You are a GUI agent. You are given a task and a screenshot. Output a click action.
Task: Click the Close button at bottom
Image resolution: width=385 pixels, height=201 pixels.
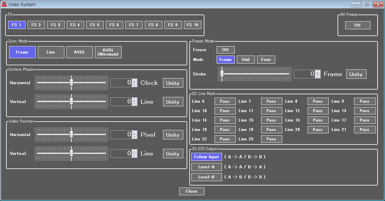(x=191, y=191)
